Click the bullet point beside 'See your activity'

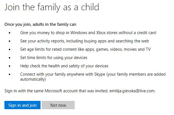[x=10, y=41]
